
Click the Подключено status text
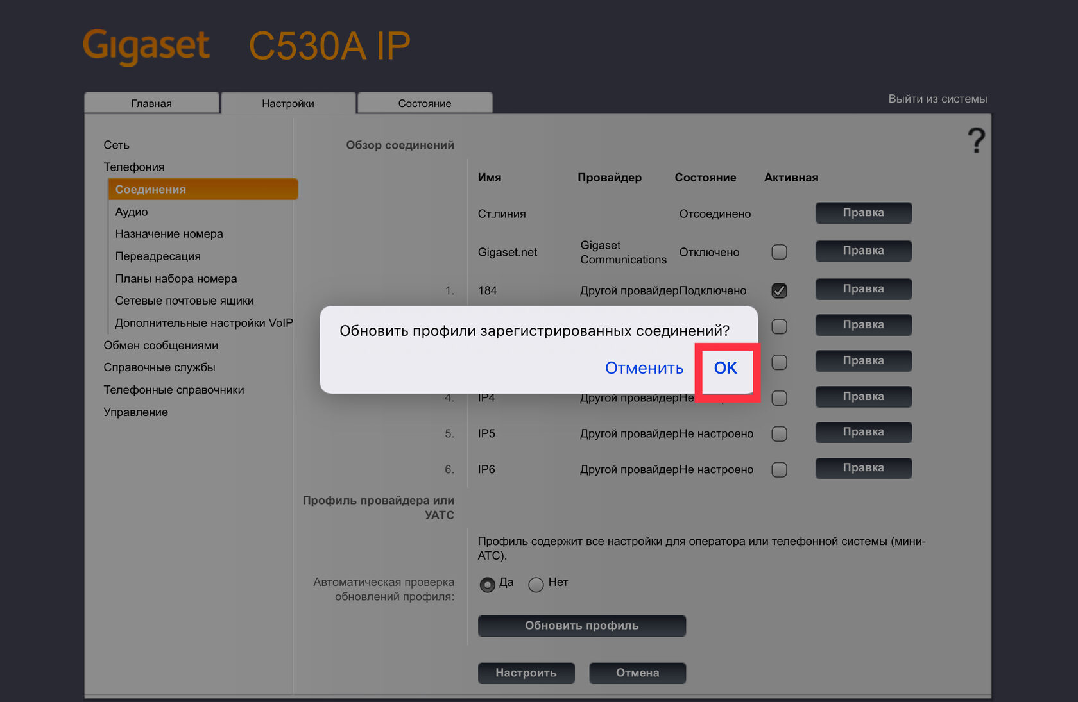click(x=713, y=290)
